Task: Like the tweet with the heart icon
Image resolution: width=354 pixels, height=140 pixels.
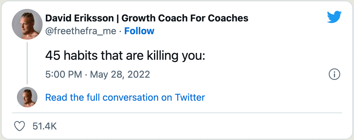Action: 20,126
